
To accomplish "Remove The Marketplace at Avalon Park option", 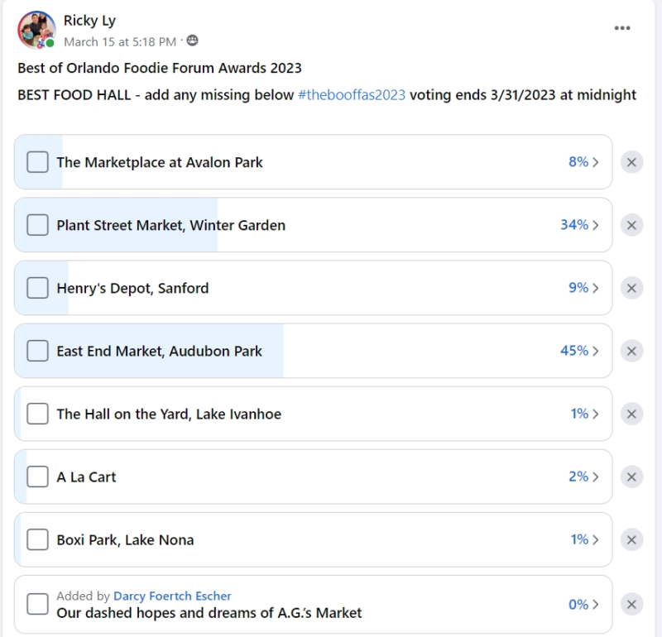I will point(631,162).
